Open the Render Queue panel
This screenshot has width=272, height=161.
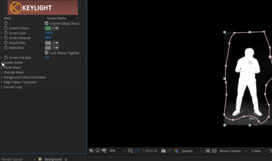pyautogui.click(x=12, y=159)
